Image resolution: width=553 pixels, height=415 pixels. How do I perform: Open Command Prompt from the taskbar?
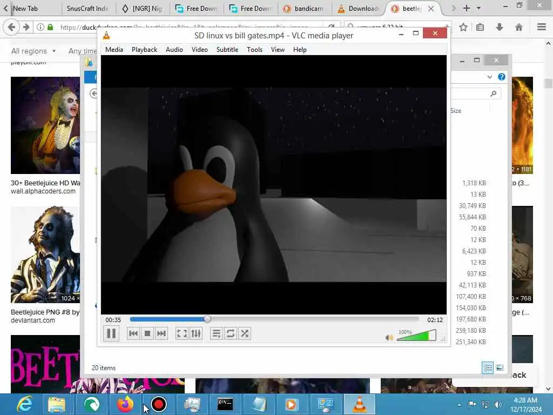pyautogui.click(x=225, y=404)
